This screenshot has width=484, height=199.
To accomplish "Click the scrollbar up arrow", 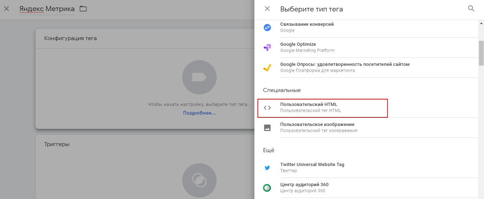I will coord(481,23).
